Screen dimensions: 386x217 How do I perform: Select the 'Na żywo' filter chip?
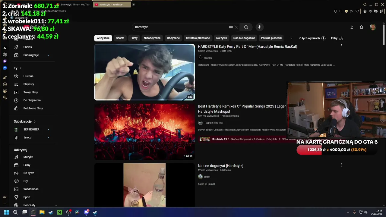click(222, 38)
